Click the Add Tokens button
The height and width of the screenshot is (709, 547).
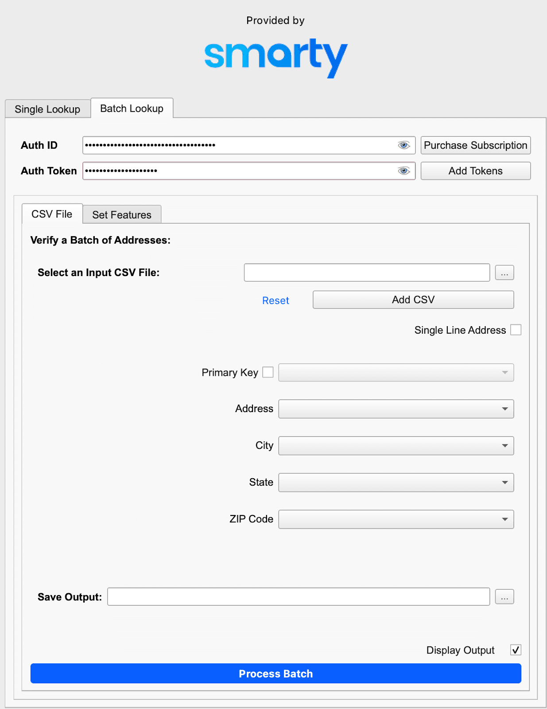pyautogui.click(x=476, y=171)
